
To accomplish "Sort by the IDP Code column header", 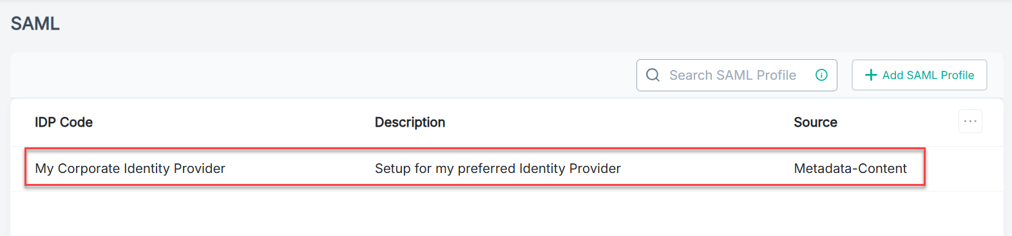I will coord(64,122).
